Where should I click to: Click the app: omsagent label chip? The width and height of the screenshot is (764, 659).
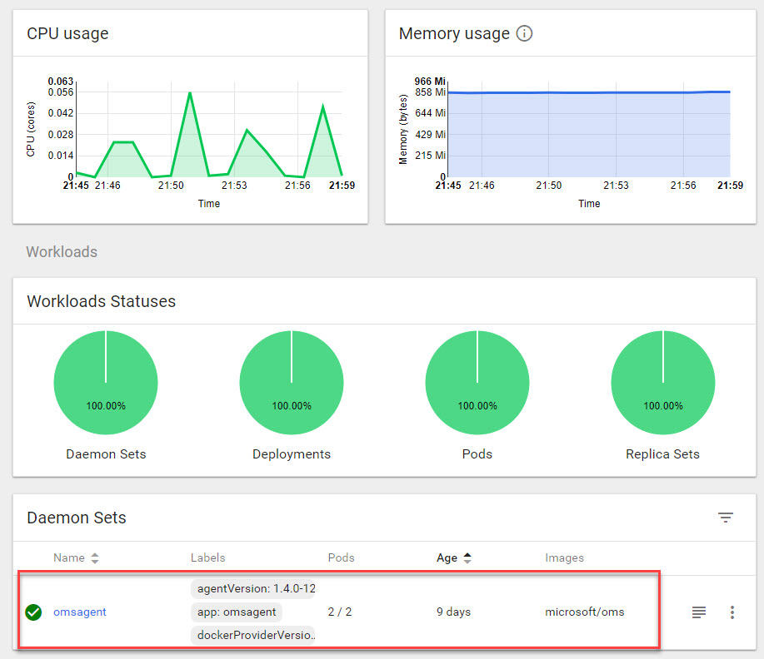point(237,612)
